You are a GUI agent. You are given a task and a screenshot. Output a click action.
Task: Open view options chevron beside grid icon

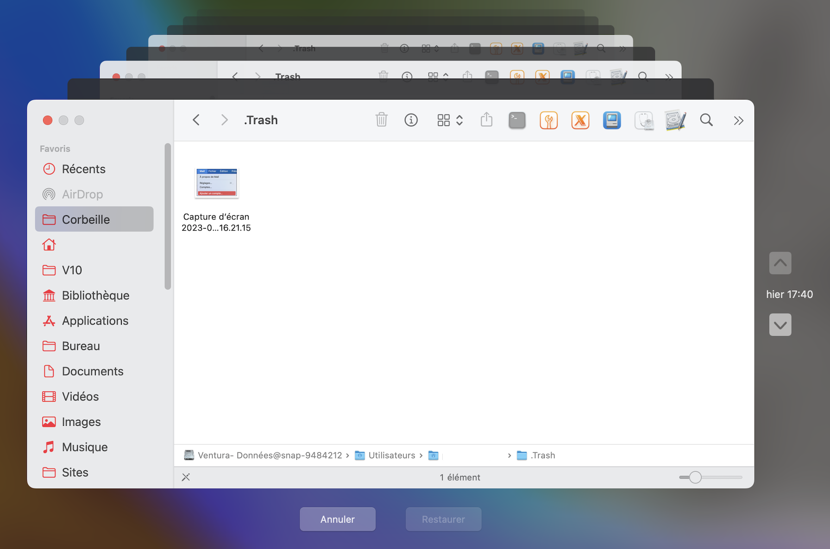tap(459, 120)
